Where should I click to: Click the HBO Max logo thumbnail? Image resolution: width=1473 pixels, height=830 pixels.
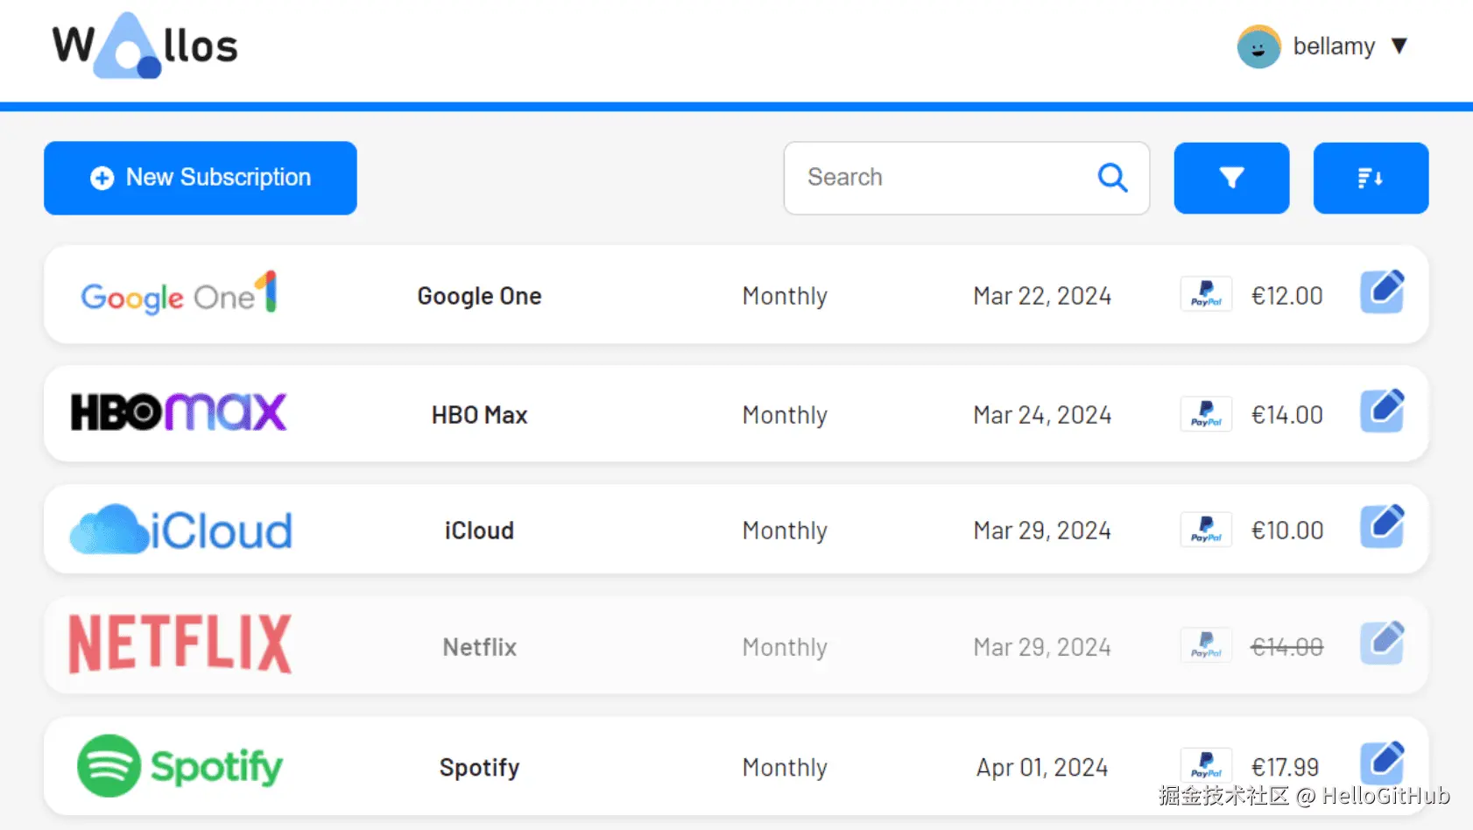coord(179,411)
